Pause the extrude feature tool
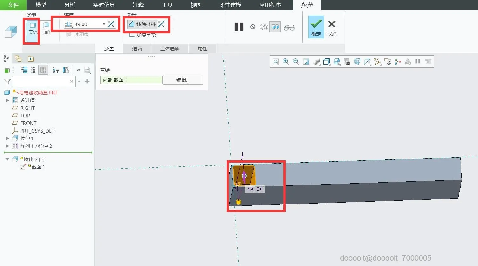Viewport: 478px width, 266px height. [x=239, y=27]
